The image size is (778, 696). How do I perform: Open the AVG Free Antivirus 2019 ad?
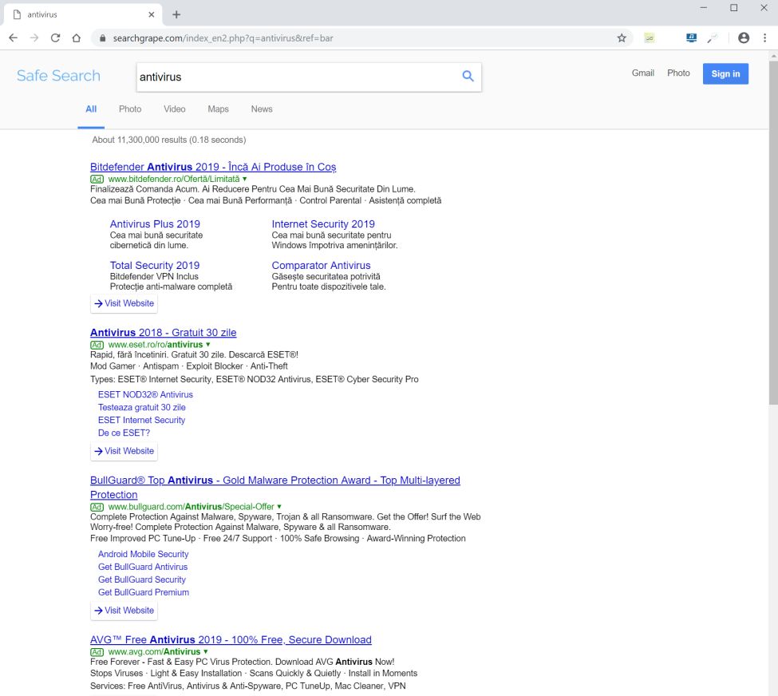(231, 639)
